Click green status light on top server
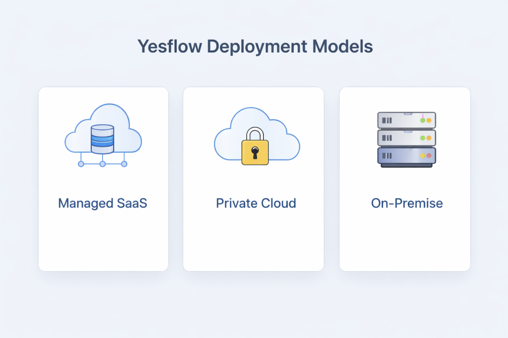This screenshot has width=508, height=338. [x=423, y=120]
